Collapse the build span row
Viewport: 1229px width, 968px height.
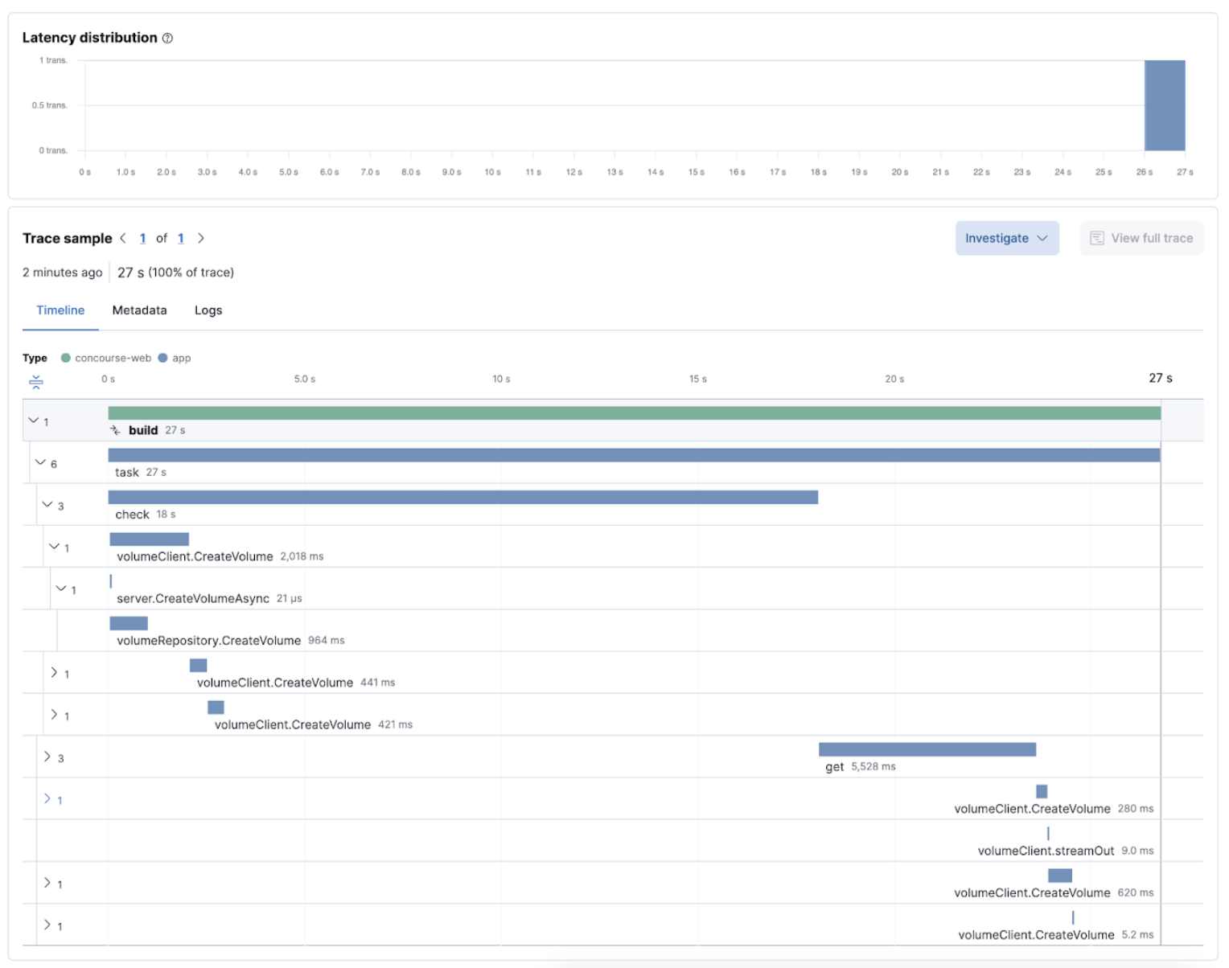[34, 420]
